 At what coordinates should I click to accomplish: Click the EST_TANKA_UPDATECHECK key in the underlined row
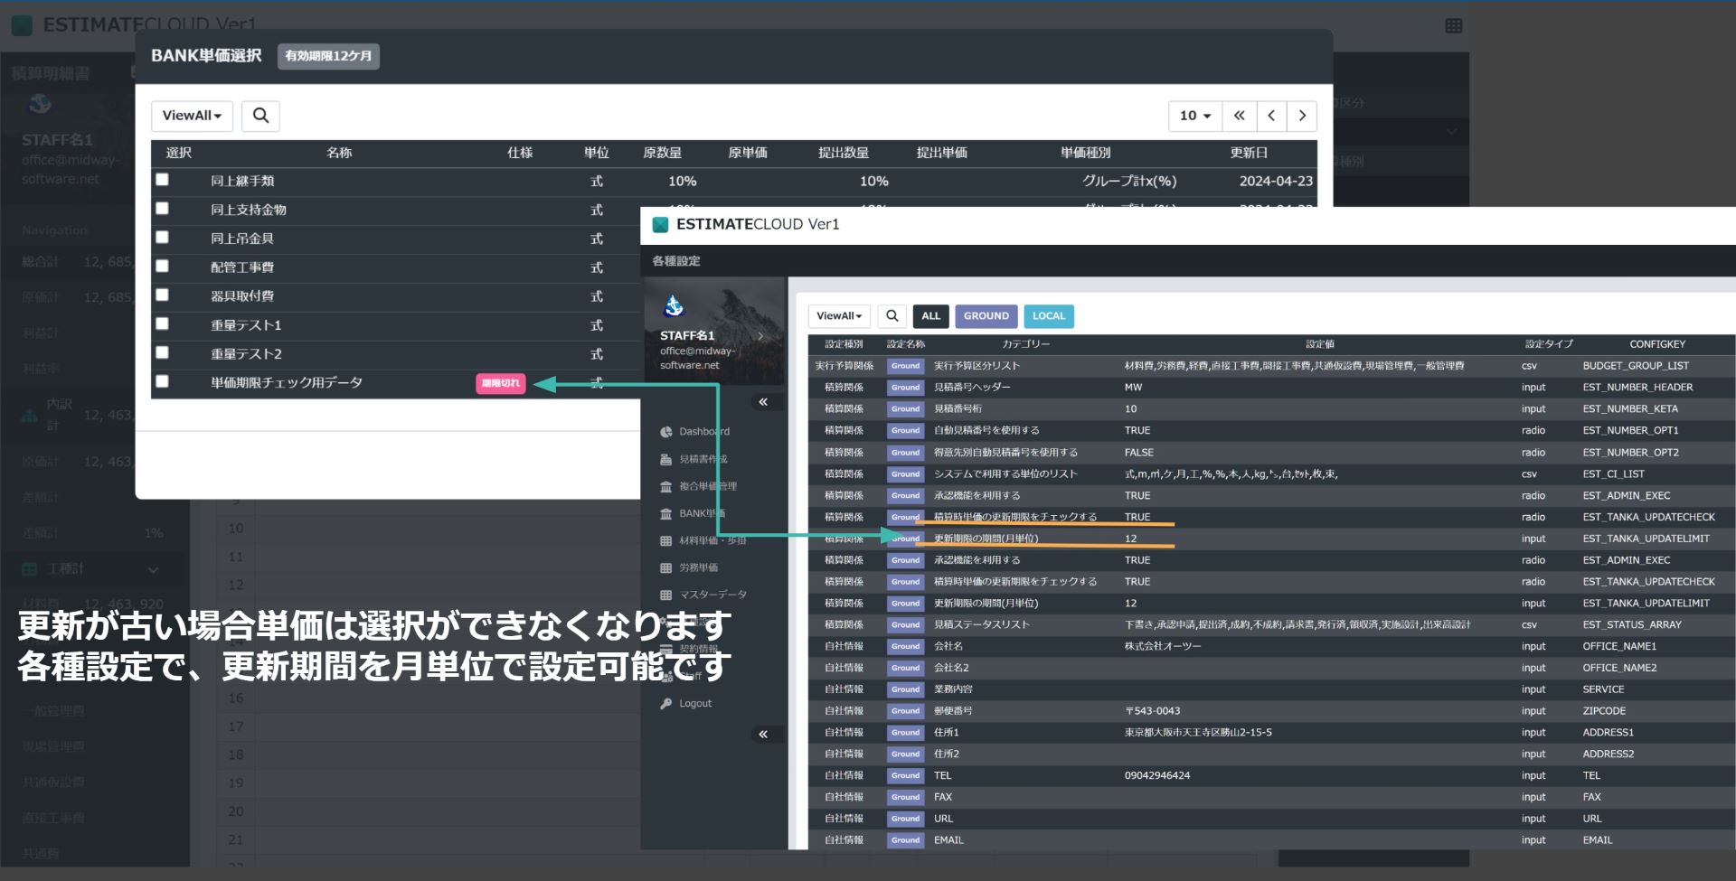pyautogui.click(x=1648, y=517)
